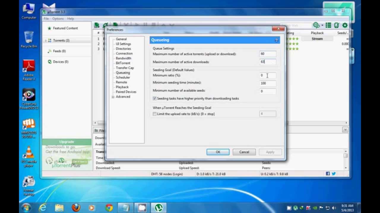
Task: Click the clock showing 9:31 AM
Action: 347,206
